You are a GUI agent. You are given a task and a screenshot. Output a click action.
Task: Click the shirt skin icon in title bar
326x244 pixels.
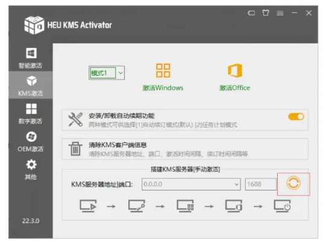pos(266,13)
